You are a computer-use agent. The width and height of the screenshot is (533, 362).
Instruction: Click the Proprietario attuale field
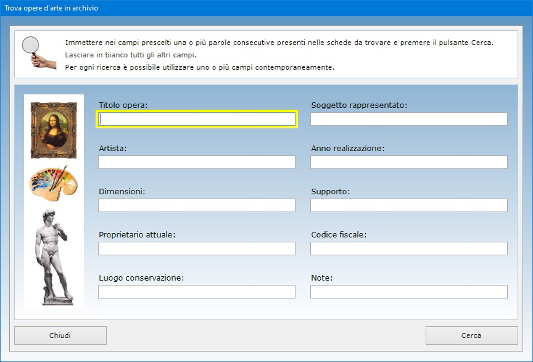tap(197, 249)
